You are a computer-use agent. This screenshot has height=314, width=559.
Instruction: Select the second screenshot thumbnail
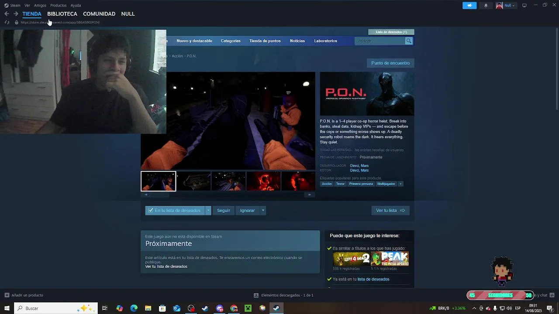point(193,181)
